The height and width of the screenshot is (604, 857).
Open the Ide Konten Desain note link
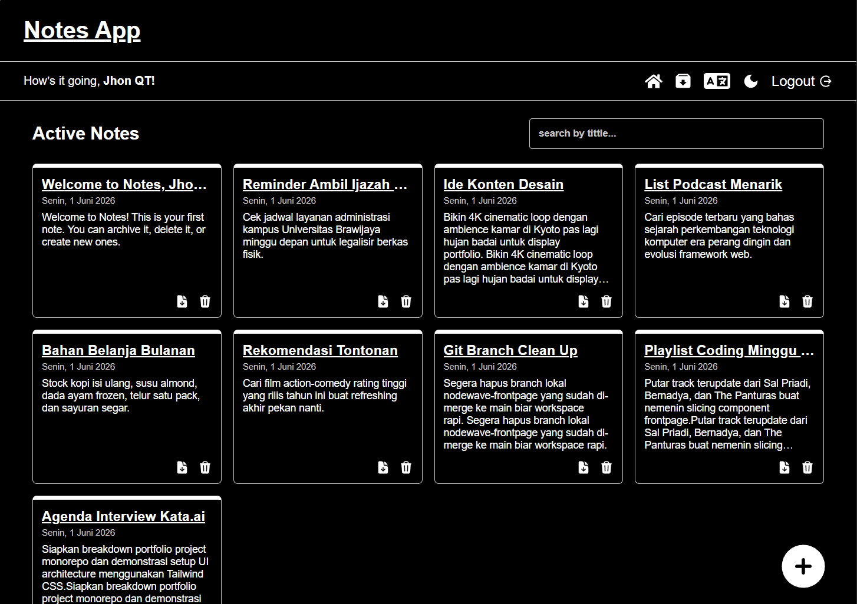click(503, 184)
